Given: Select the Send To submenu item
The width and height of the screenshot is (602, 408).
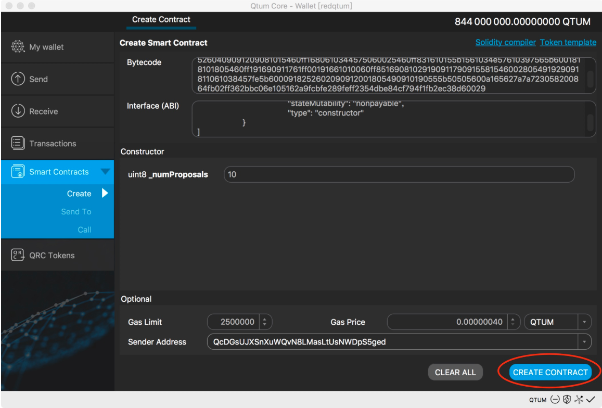Looking at the screenshot, I should (76, 212).
